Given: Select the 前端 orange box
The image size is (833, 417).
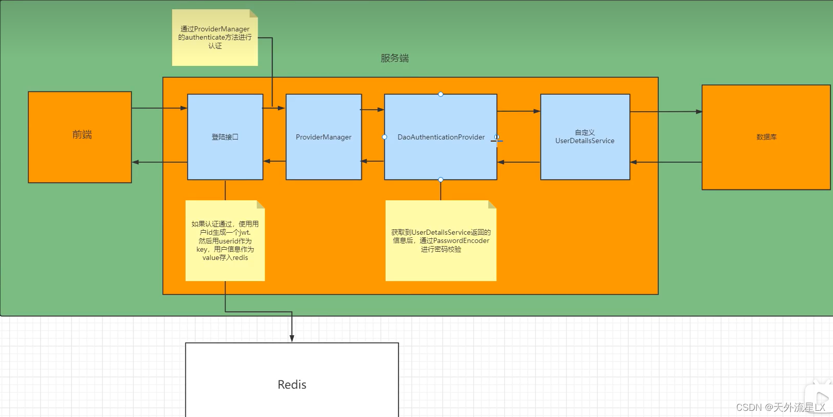Looking at the screenshot, I should (80, 137).
